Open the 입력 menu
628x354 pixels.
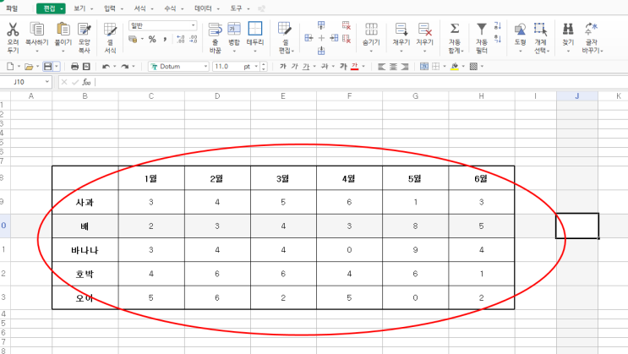click(109, 8)
